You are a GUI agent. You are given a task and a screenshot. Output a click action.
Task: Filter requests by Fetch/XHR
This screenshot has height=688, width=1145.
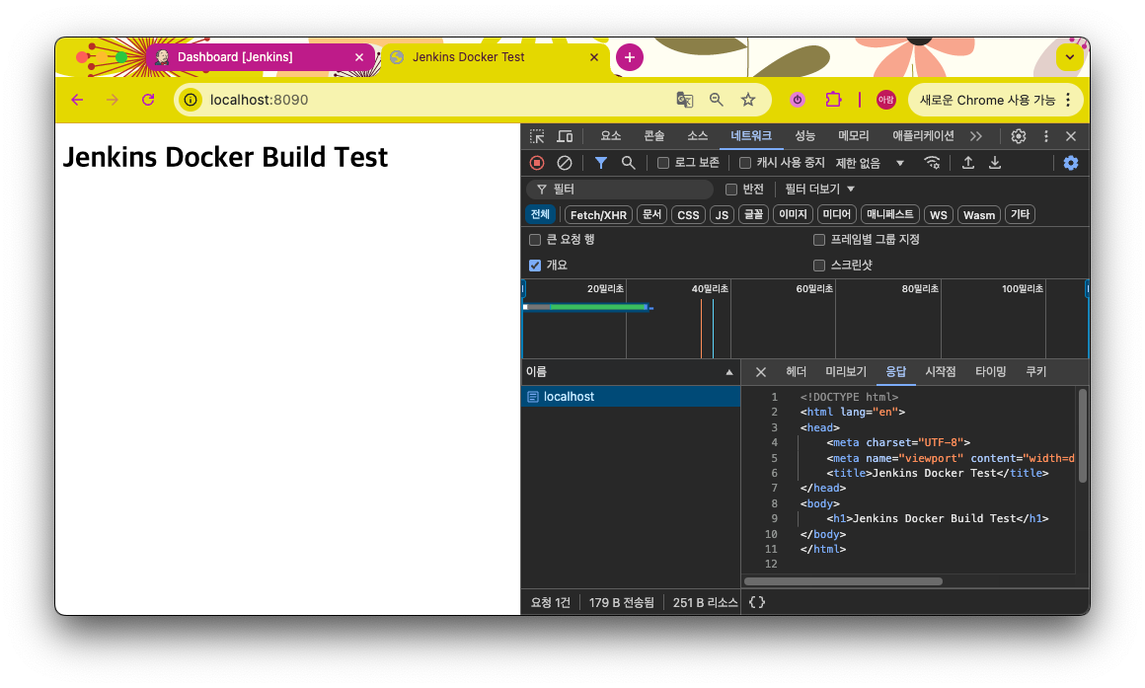[x=598, y=215]
